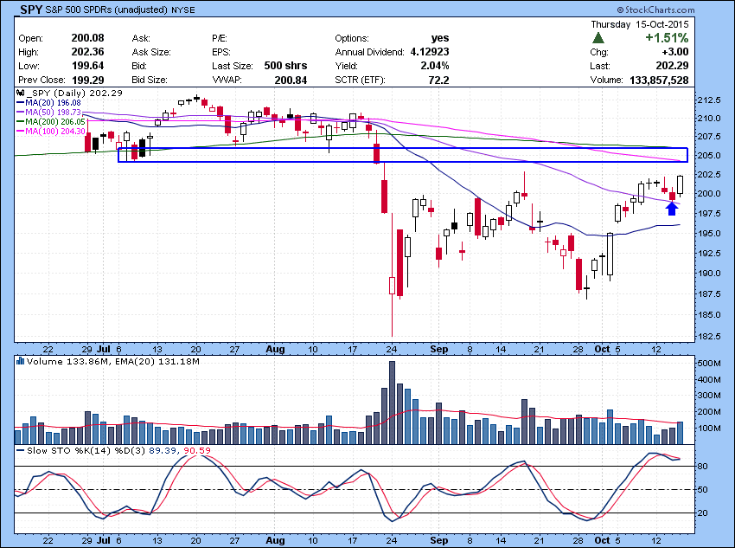Click the date 'Thursday 15-Oct-2015'
Image resolution: width=735 pixels, height=548 pixels.
pos(639,24)
